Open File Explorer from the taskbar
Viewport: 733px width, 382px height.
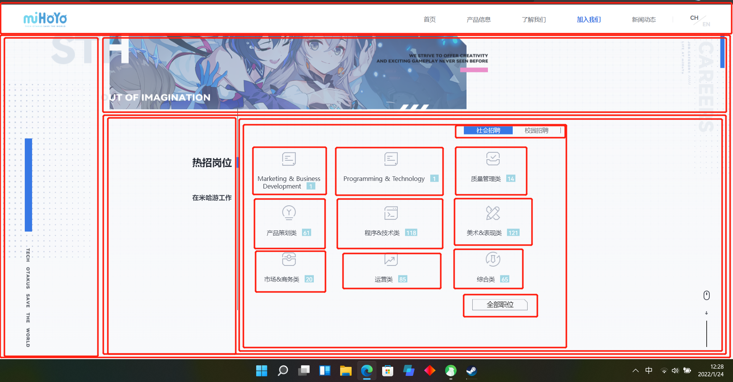click(346, 371)
